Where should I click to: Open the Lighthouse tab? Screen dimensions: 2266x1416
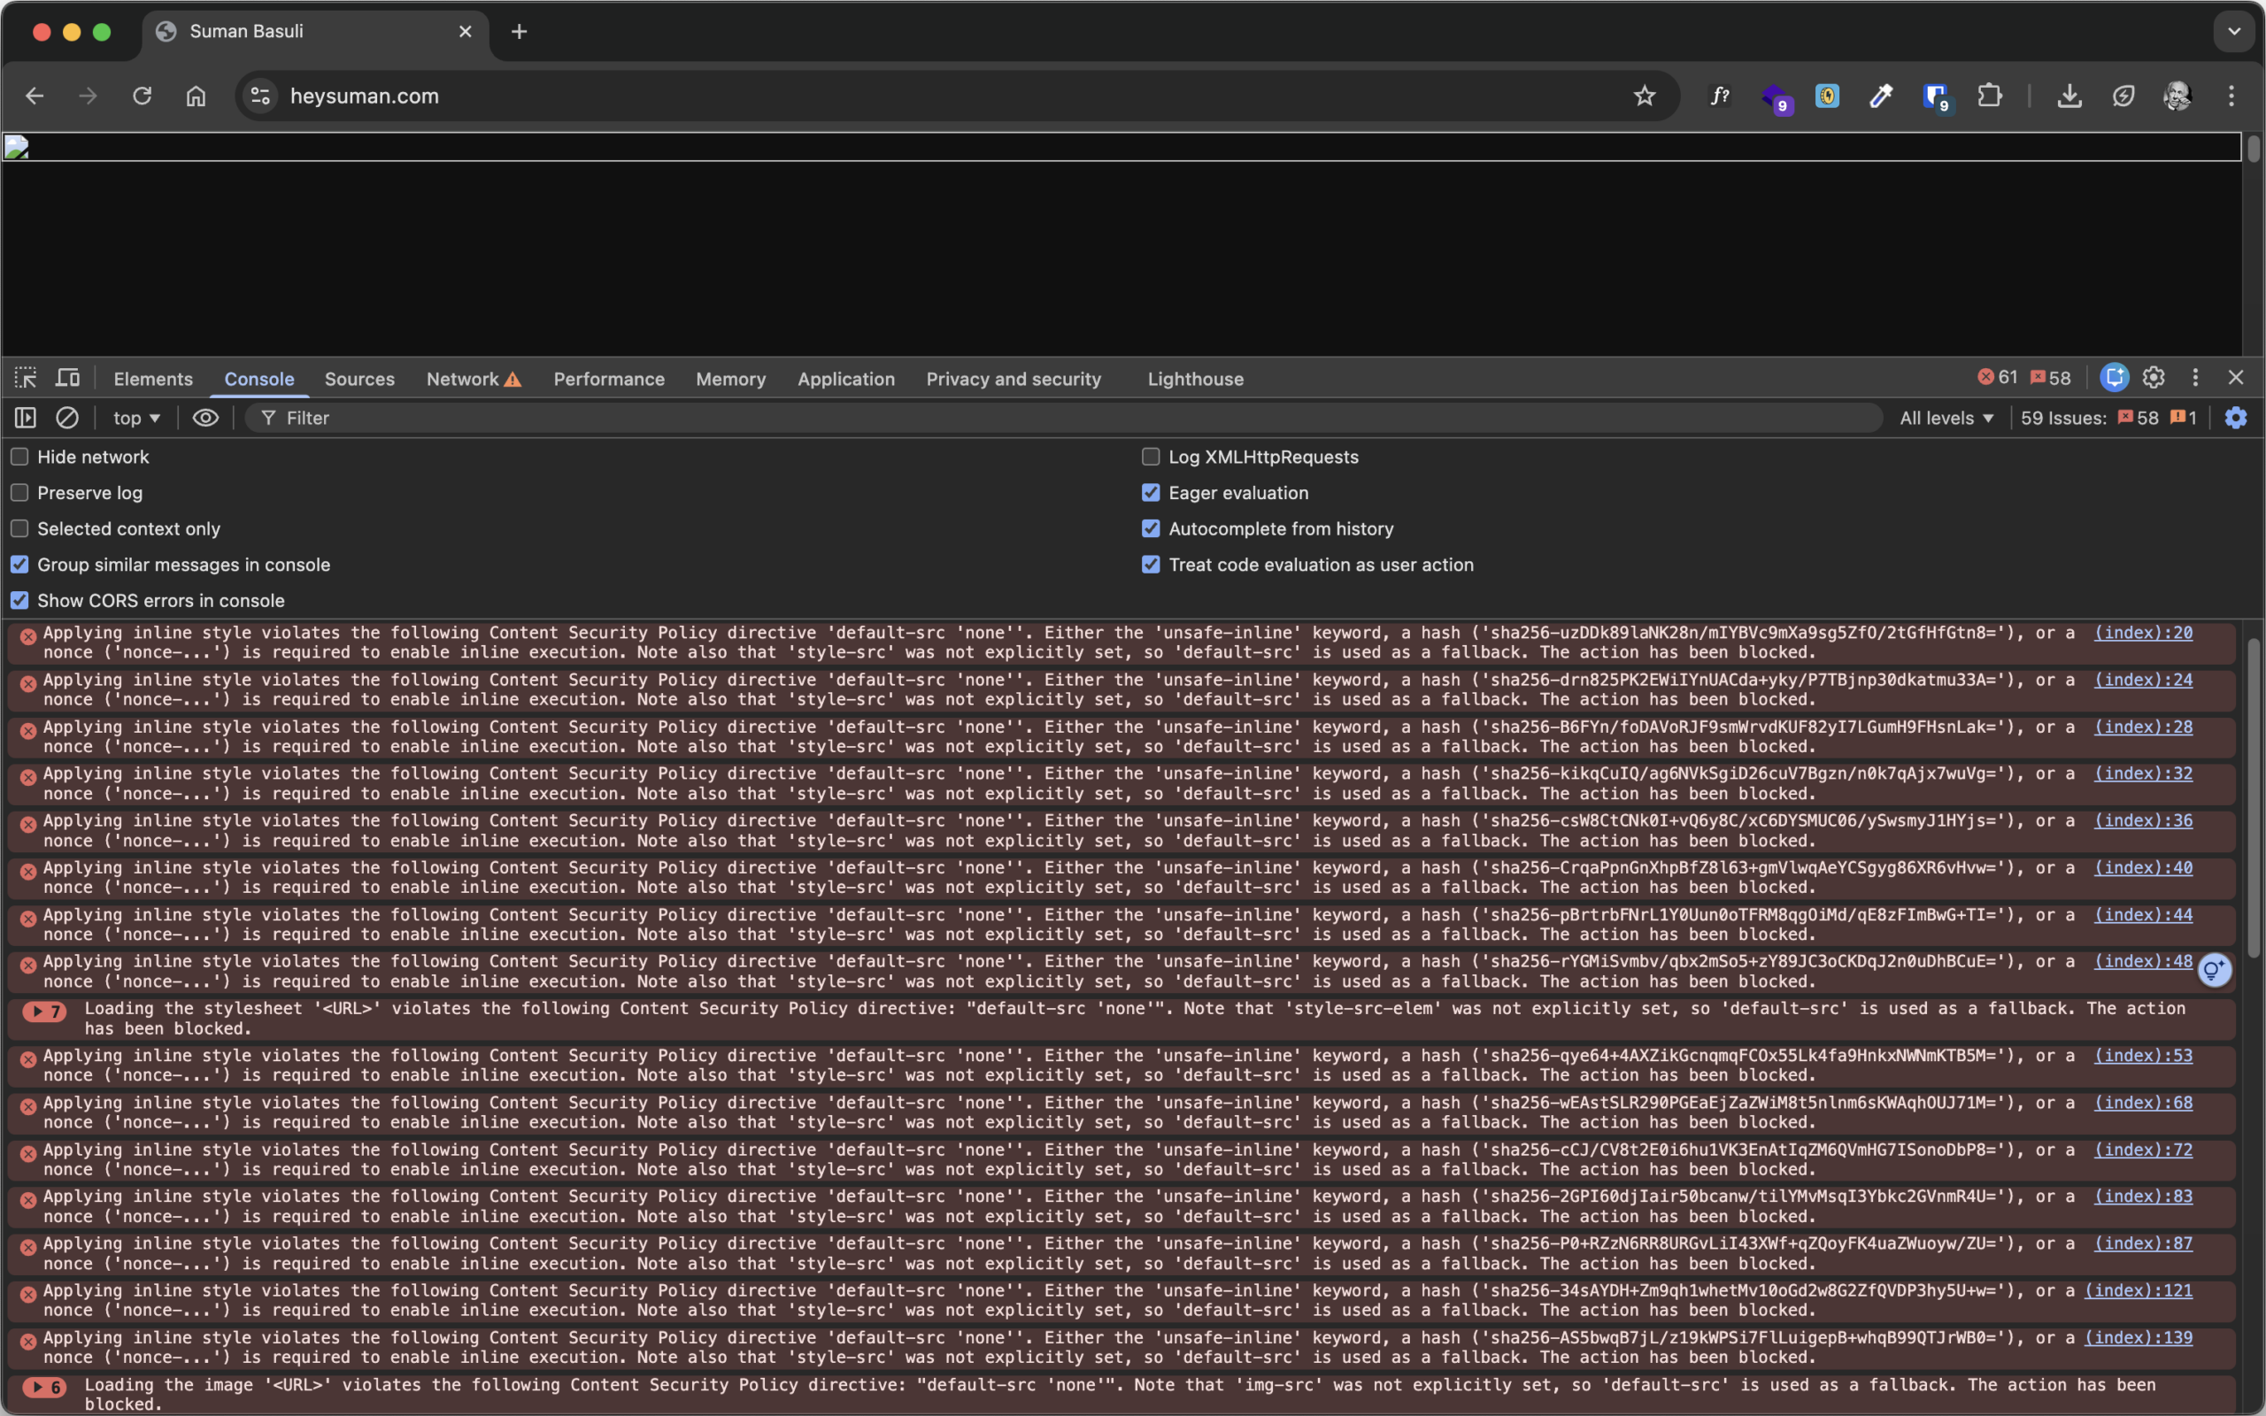coord(1196,380)
